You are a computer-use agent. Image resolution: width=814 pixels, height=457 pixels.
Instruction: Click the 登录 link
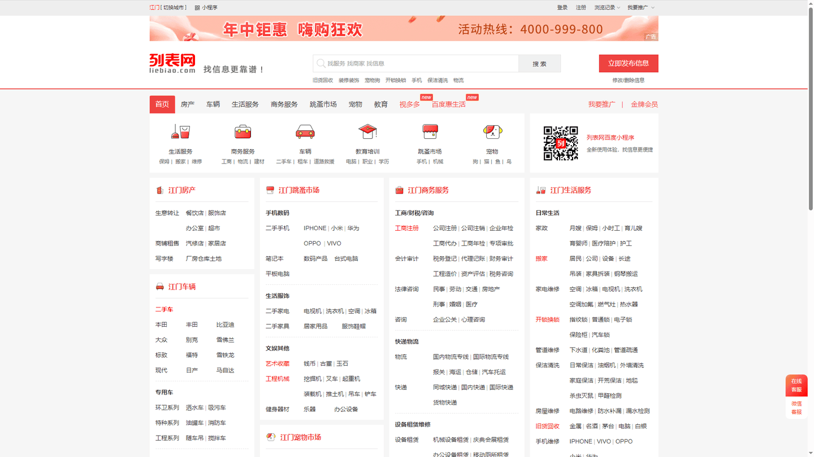(562, 8)
